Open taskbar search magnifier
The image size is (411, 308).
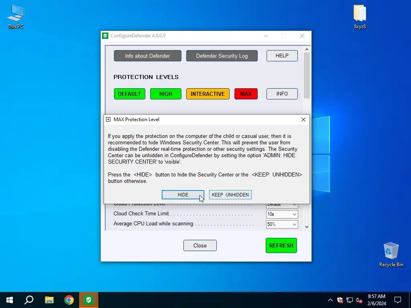(29, 300)
